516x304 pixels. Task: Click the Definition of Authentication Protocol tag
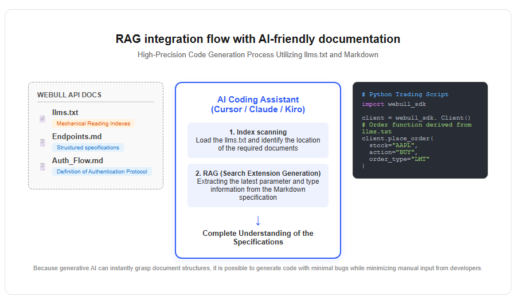point(101,172)
